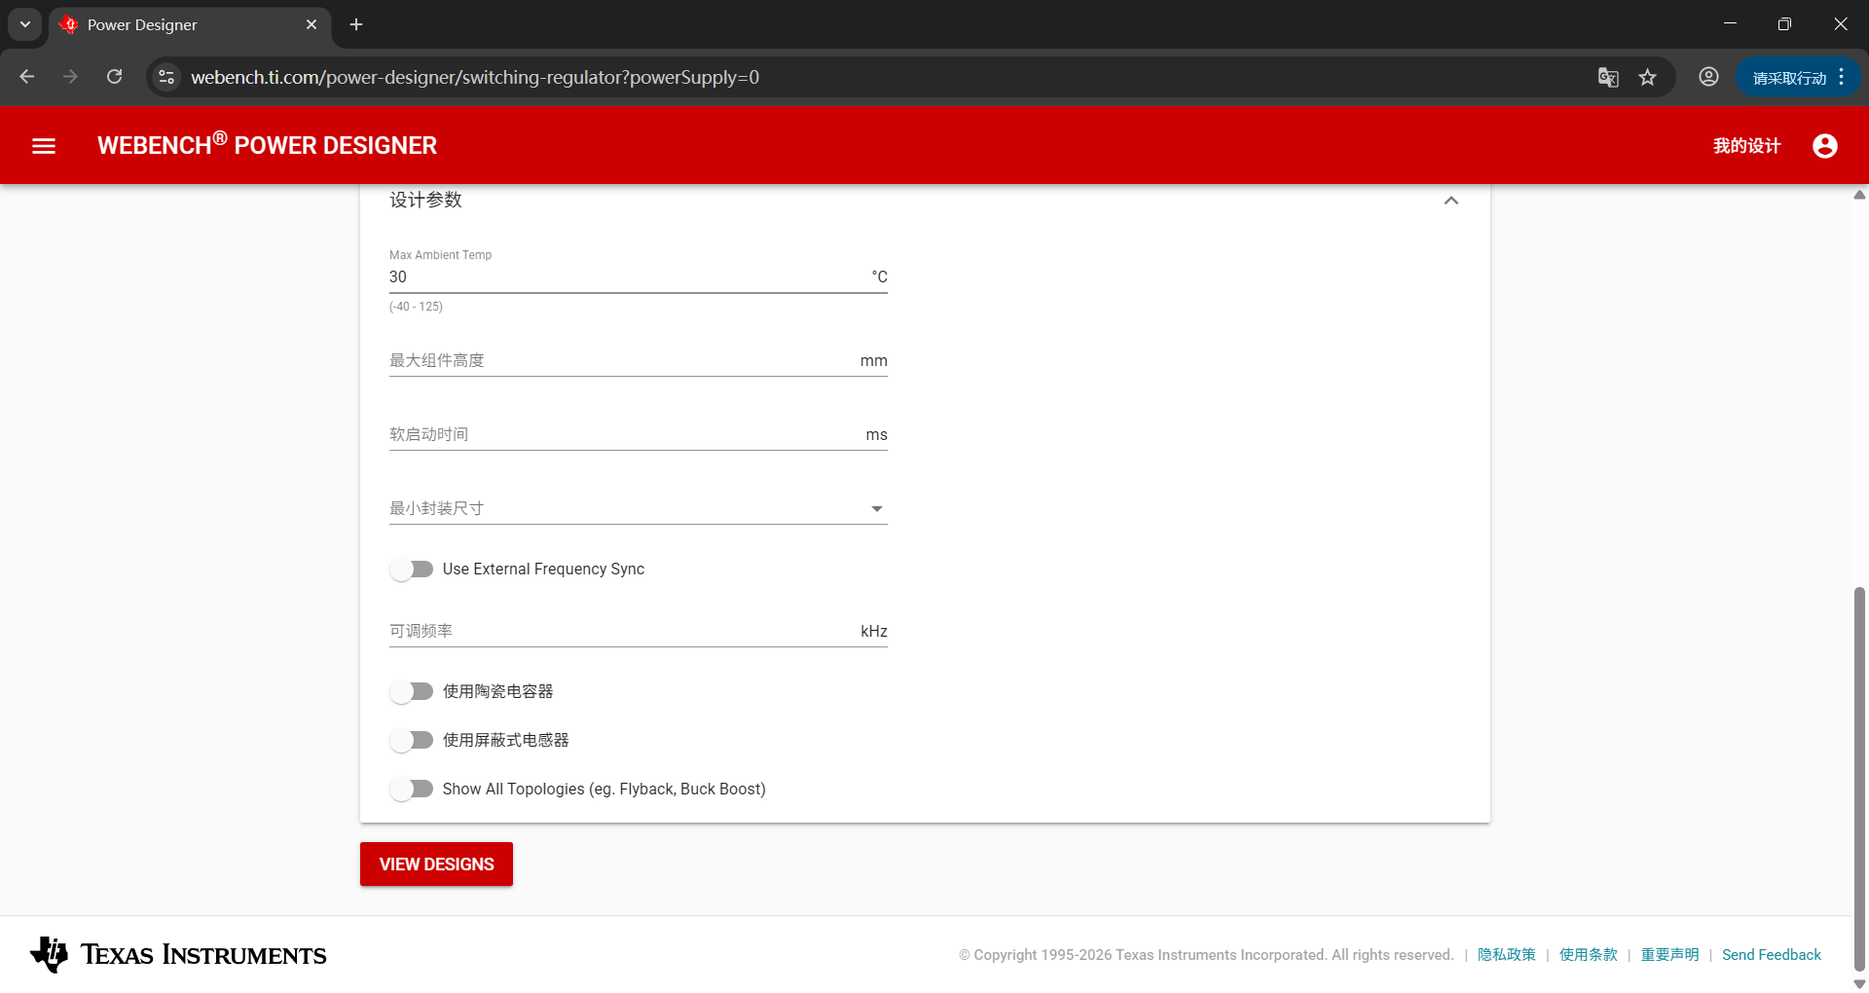This screenshot has width=1869, height=993.
Task: Open a new browser tab
Action: point(356,24)
